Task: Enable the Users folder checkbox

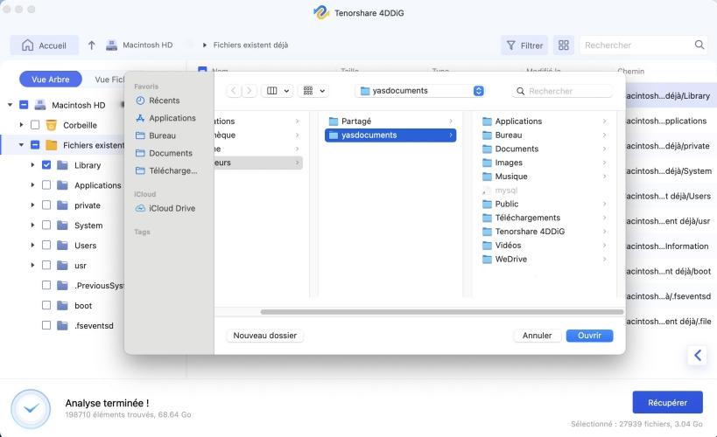Action: point(46,246)
